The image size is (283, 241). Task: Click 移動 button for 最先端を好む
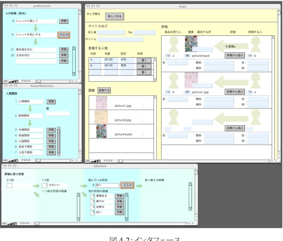click(64, 50)
